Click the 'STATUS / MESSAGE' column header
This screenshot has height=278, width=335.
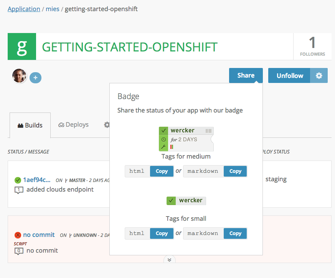pyautogui.click(x=28, y=152)
